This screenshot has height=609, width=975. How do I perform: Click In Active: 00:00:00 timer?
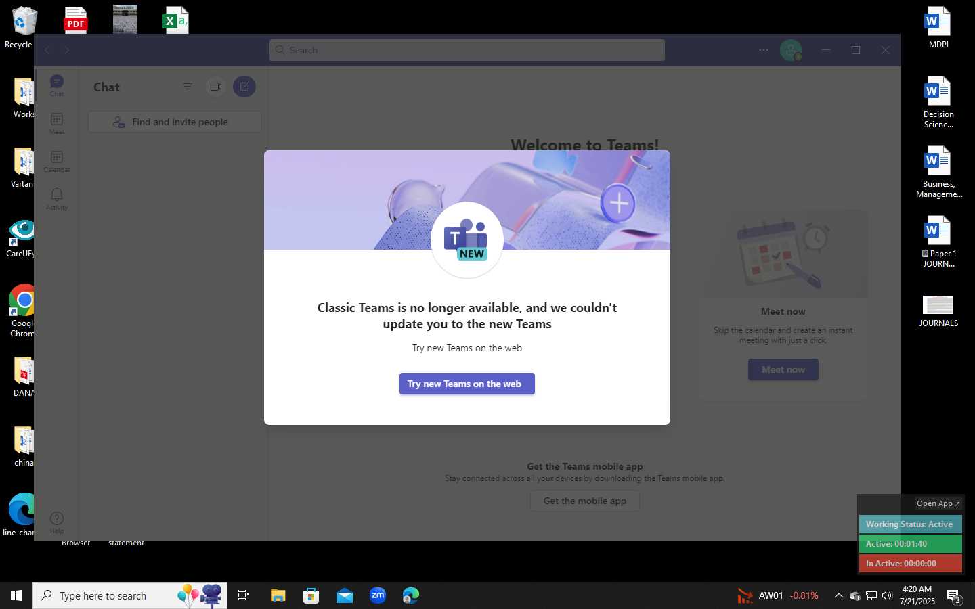click(910, 564)
